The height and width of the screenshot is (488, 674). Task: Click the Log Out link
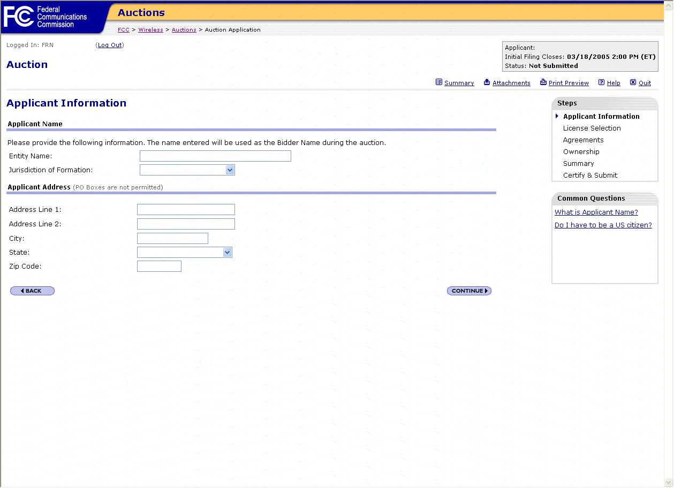[x=110, y=45]
